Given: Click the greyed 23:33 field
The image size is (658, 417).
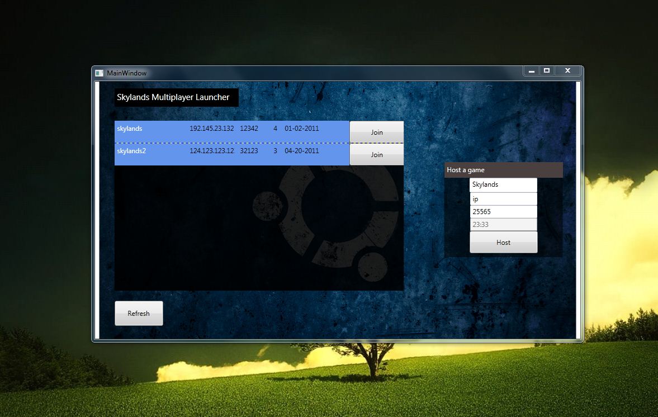Looking at the screenshot, I should (x=503, y=225).
